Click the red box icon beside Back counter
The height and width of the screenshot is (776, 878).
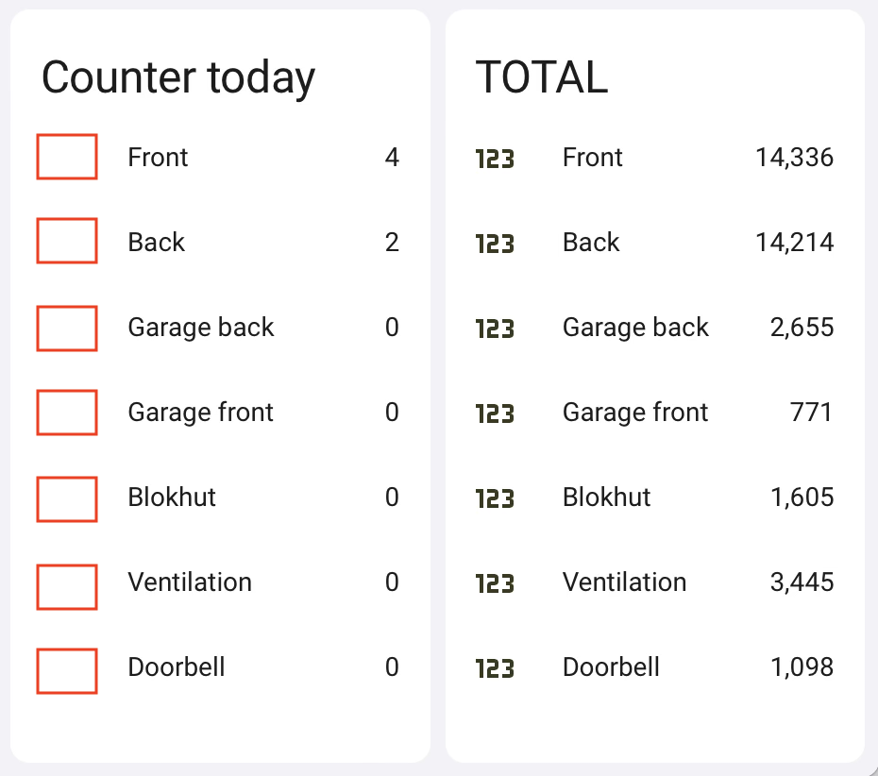pyautogui.click(x=67, y=241)
